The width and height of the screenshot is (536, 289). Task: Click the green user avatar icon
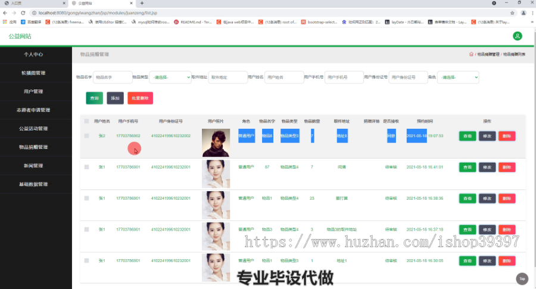(x=517, y=36)
